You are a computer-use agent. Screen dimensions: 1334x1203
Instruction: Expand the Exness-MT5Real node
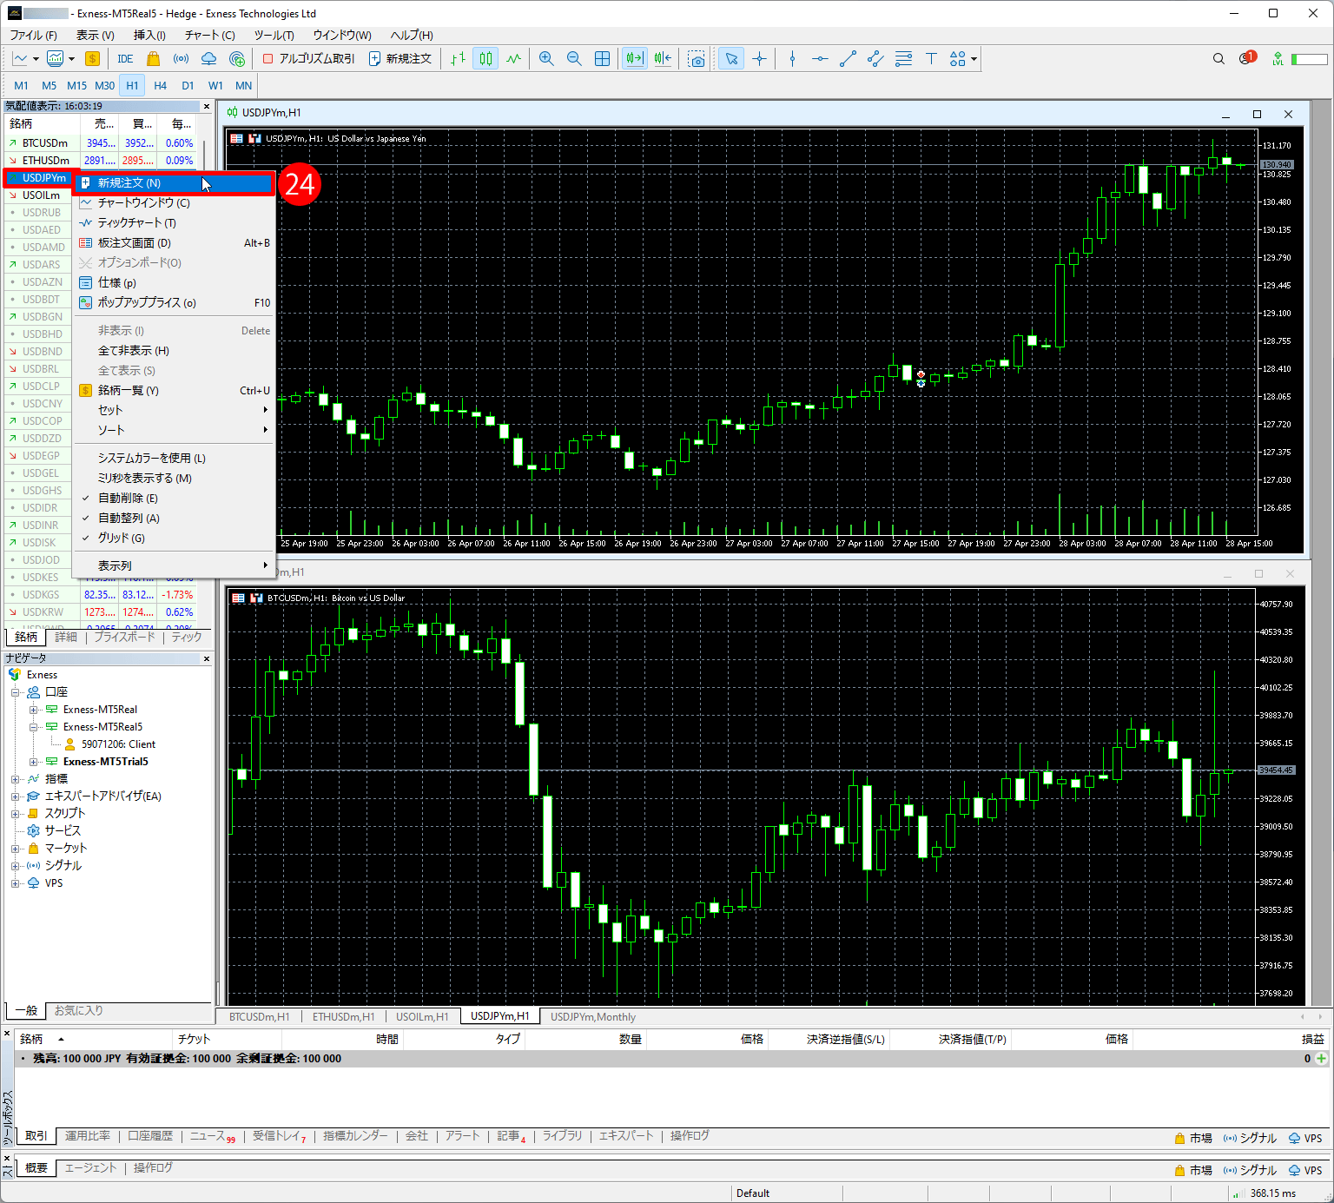point(34,710)
